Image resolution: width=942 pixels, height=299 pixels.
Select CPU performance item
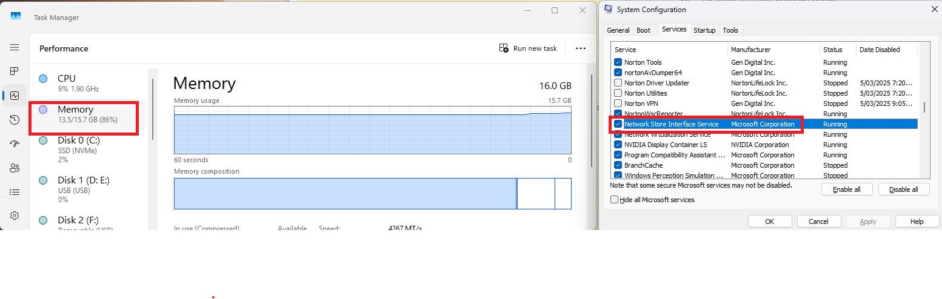click(x=90, y=83)
